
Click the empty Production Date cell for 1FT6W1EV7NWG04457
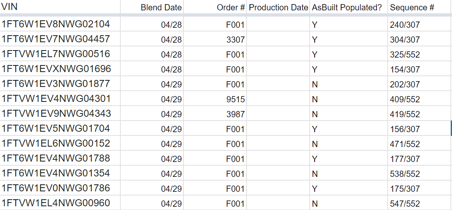point(278,40)
